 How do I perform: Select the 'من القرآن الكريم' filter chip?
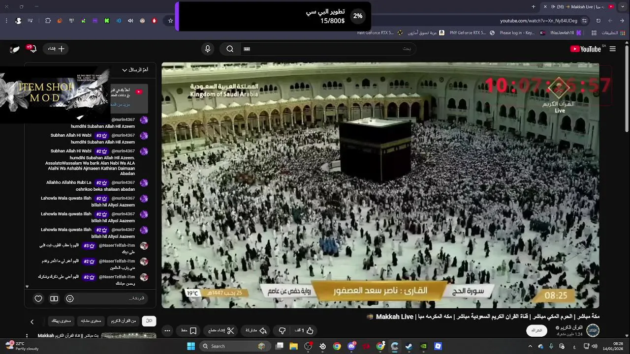(x=124, y=321)
